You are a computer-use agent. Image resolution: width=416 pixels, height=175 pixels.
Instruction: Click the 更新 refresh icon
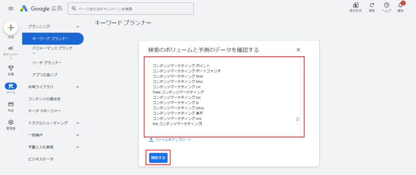372,5
